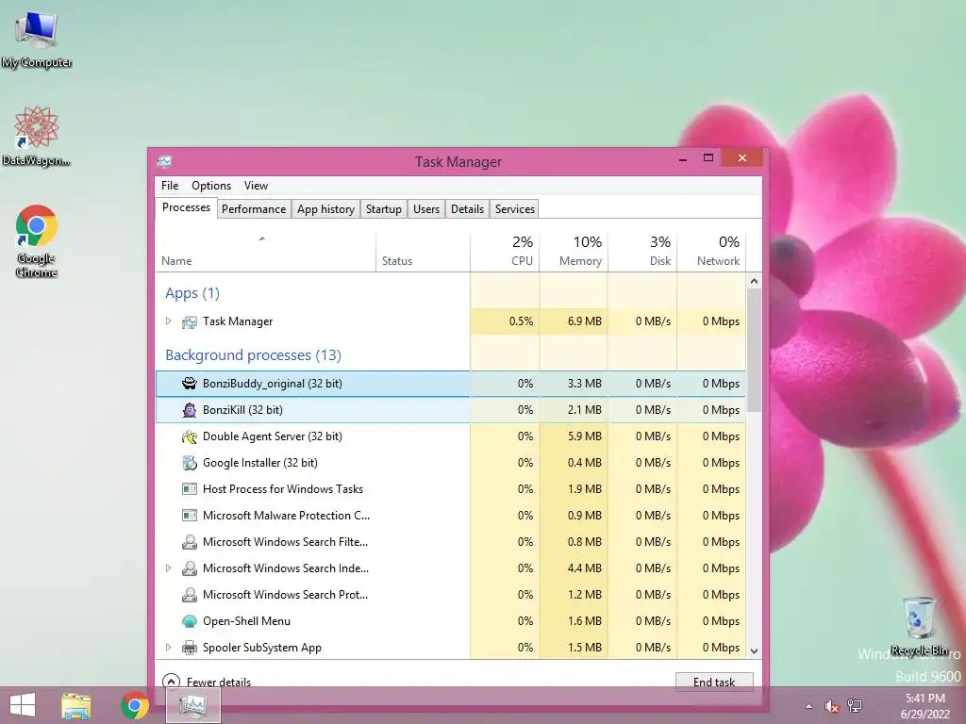Viewport: 966px width, 724px height.
Task: Click the Microsoft Windows Search Protocol icon
Action: point(189,596)
